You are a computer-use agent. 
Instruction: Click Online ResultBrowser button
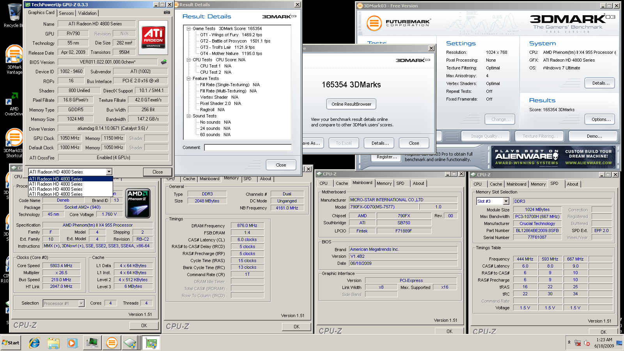(351, 104)
